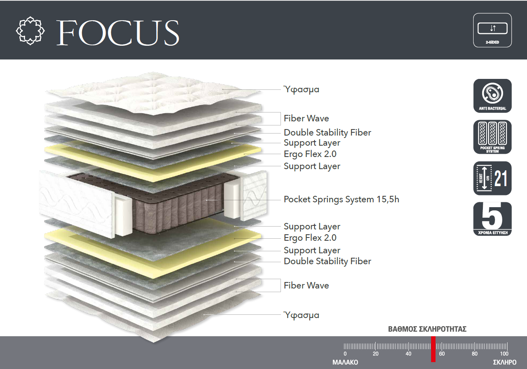This screenshot has height=369, width=527.
Task: Click the upper Fiber Wave label
Action: 306,119
